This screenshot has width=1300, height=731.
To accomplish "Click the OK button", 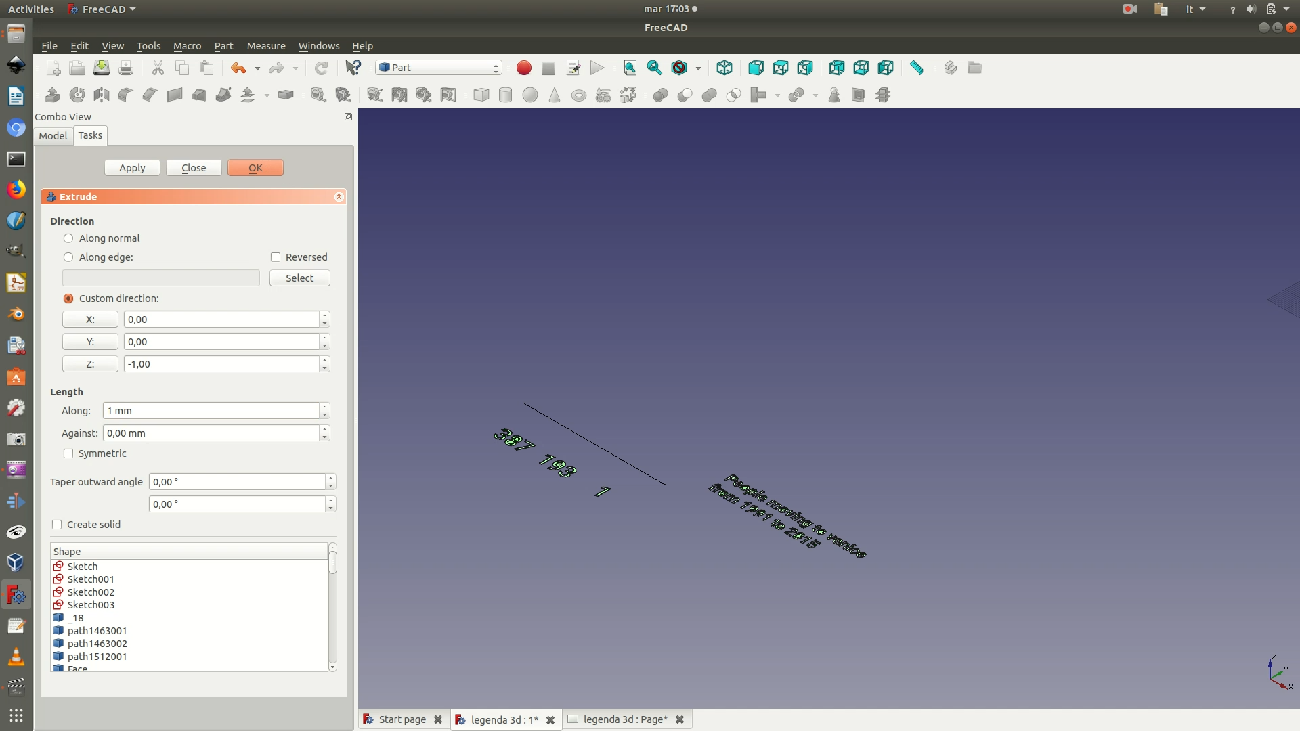I will pos(255,168).
